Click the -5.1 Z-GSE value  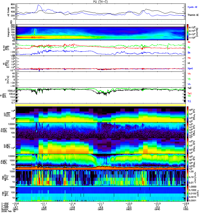click(185, 207)
